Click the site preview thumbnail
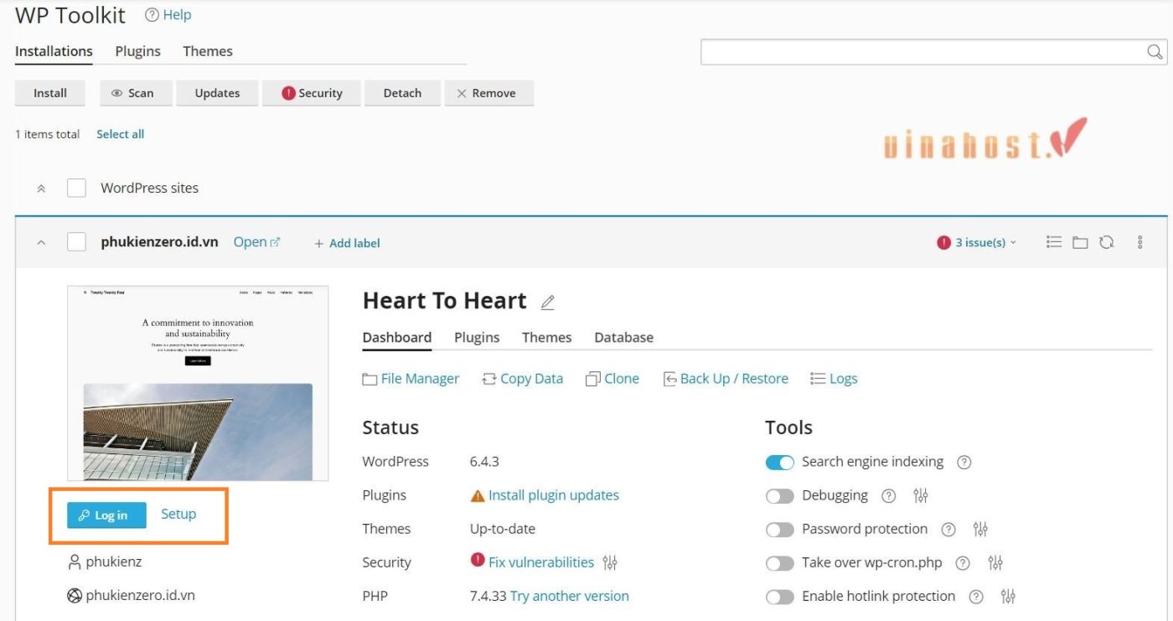Screen dimensions: 1173x621 [x=198, y=383]
